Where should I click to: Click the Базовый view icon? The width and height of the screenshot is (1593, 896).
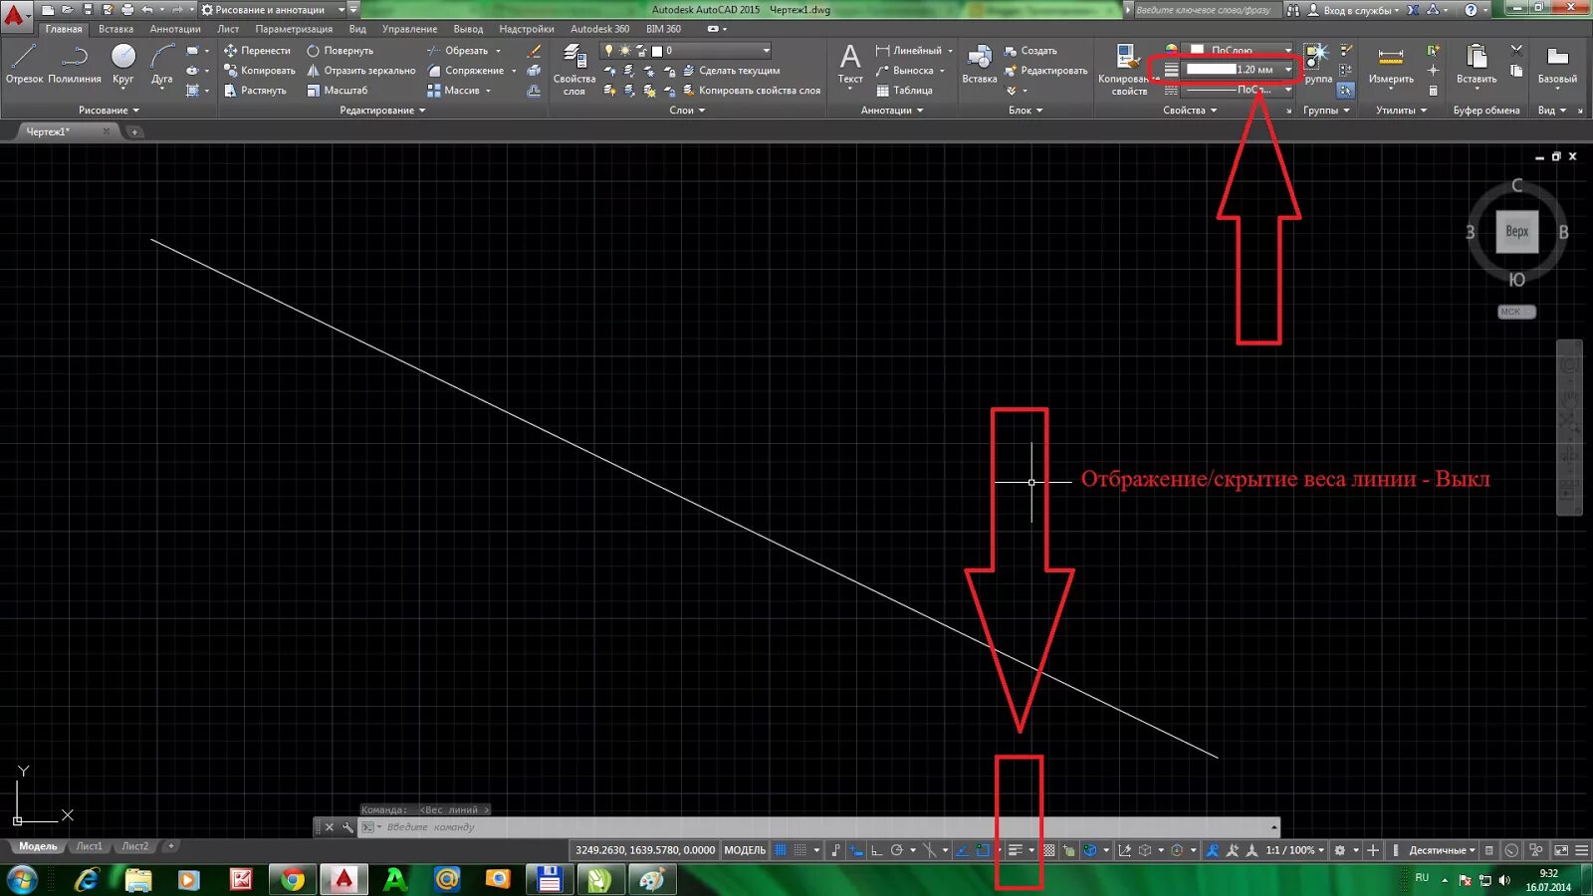tap(1557, 65)
